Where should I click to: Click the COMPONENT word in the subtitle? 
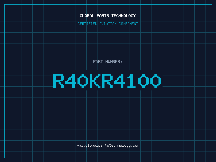point(128,24)
